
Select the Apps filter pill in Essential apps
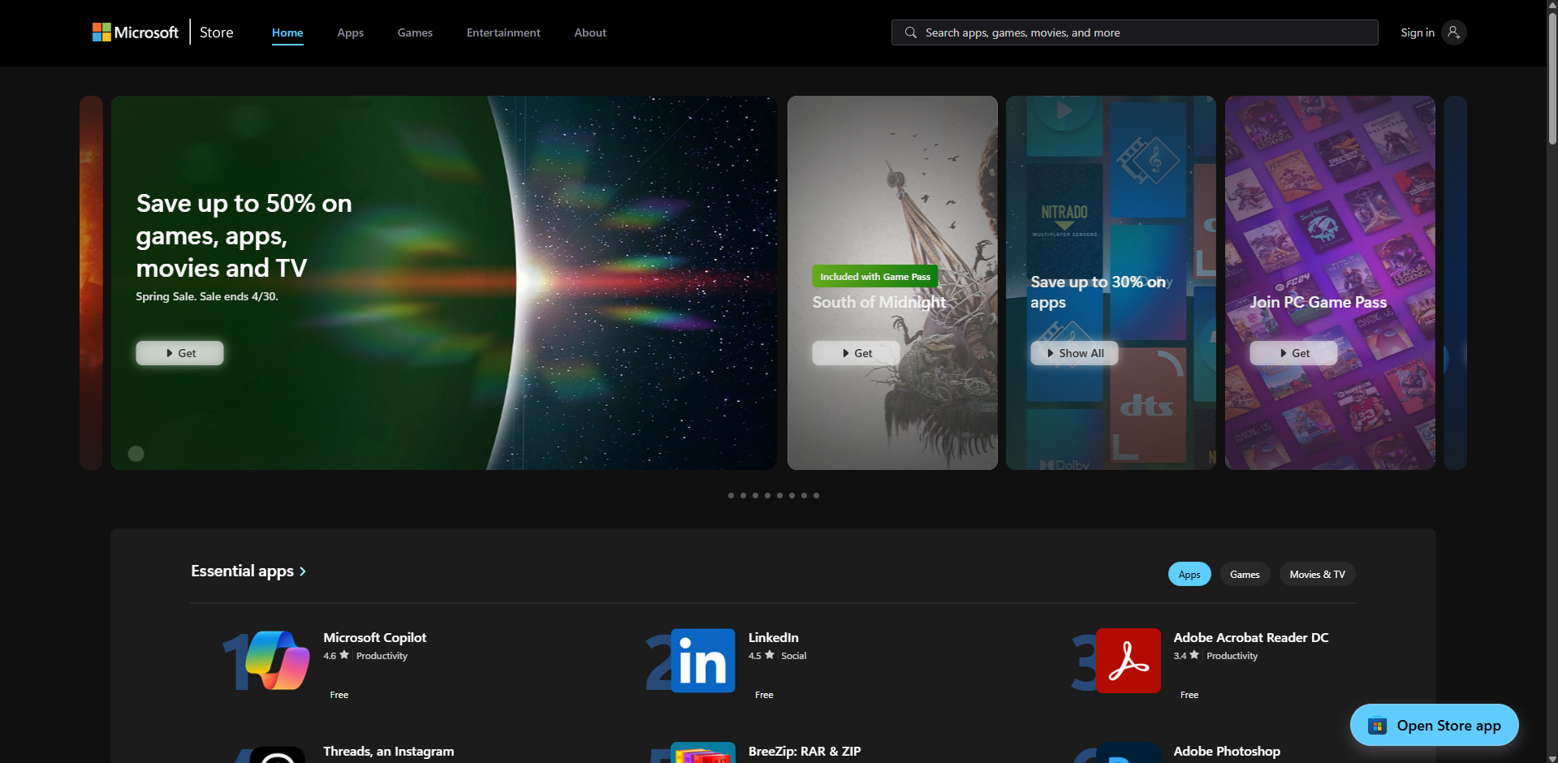coord(1189,574)
